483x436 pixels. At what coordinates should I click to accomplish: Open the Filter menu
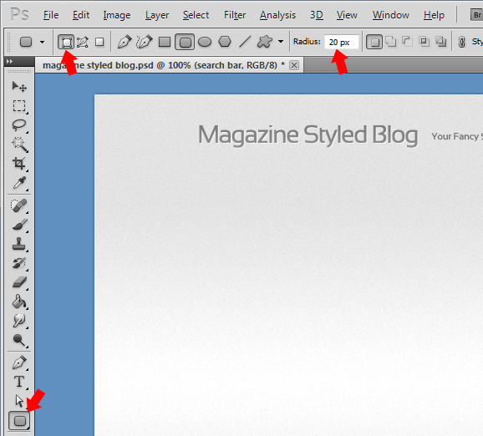(x=235, y=15)
